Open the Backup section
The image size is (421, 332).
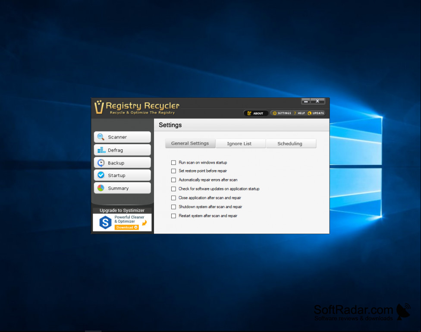tap(122, 163)
